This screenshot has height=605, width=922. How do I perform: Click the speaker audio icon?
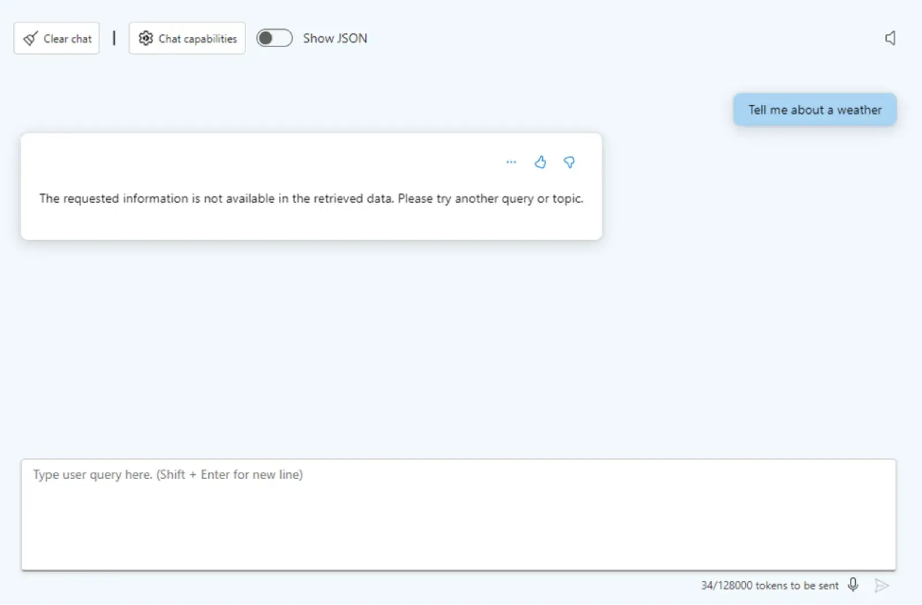point(890,39)
